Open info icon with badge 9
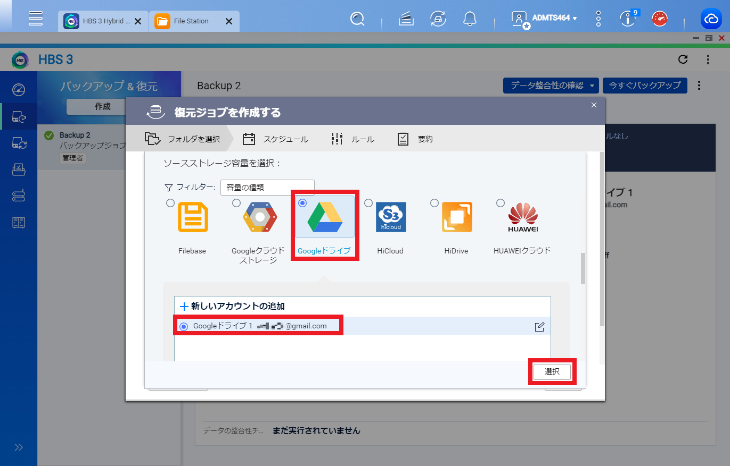 [628, 19]
